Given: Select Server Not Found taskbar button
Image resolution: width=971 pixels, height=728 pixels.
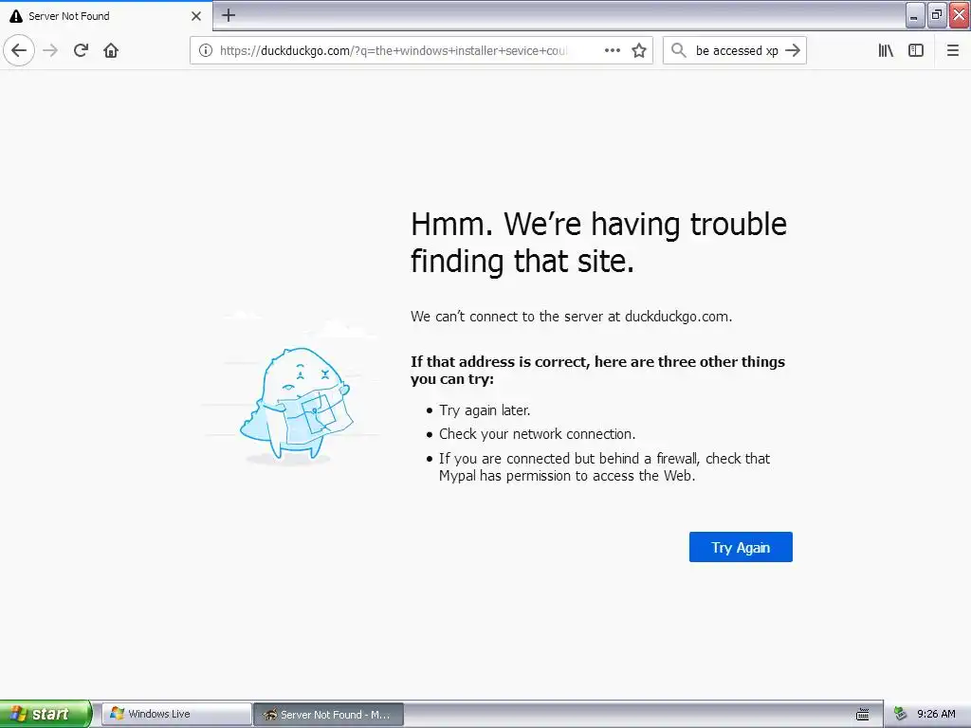Looking at the screenshot, I should (329, 715).
